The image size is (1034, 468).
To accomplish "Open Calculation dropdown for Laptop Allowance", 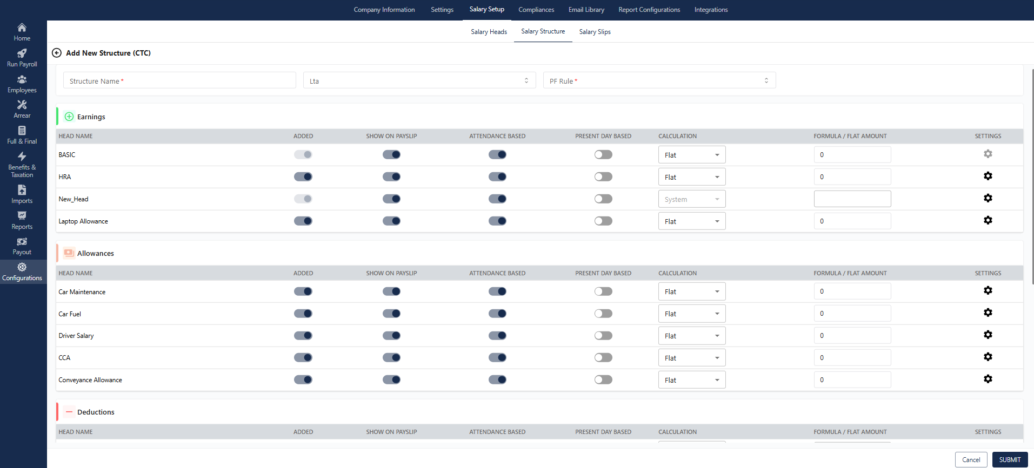I will point(692,221).
